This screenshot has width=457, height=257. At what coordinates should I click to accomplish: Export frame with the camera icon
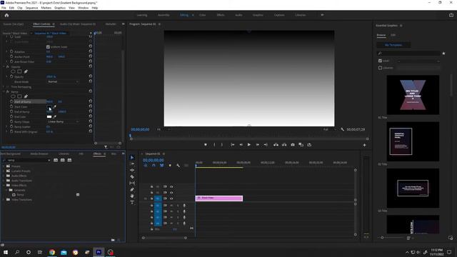(293, 144)
